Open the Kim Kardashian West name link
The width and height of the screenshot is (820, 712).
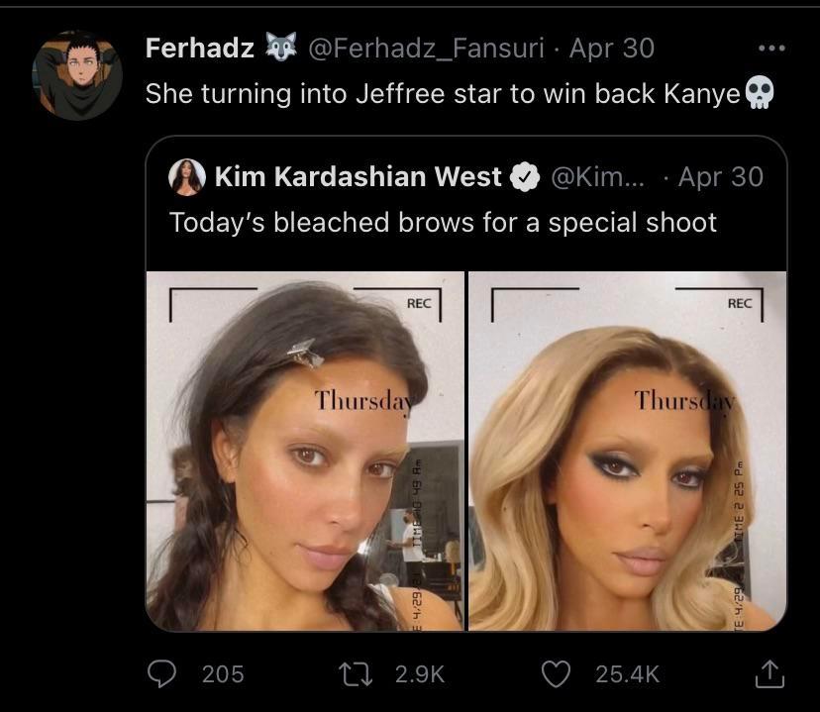[358, 177]
